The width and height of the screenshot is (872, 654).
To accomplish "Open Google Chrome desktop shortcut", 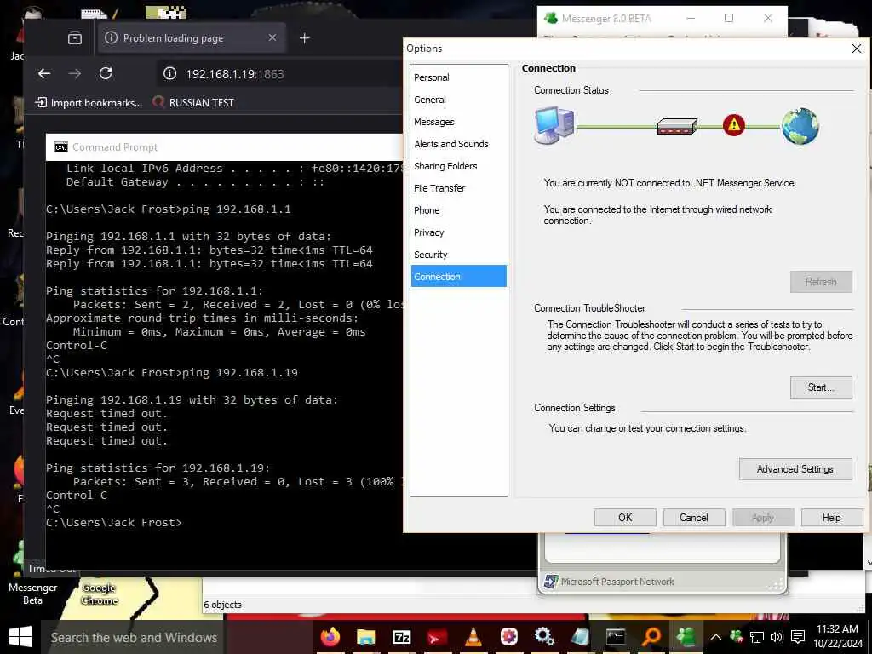I will click(x=100, y=594).
